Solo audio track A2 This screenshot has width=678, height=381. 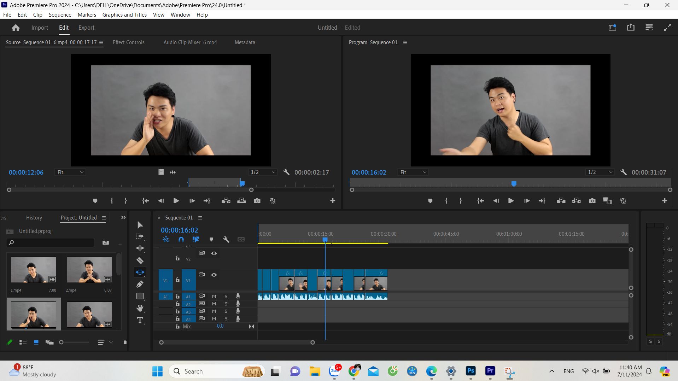(x=226, y=304)
